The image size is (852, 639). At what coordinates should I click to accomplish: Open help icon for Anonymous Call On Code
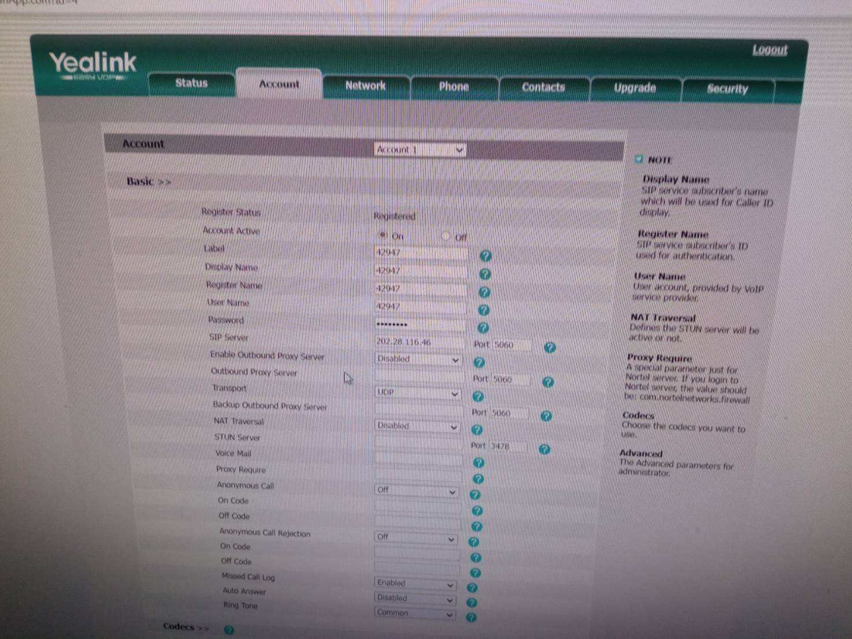[x=476, y=511]
